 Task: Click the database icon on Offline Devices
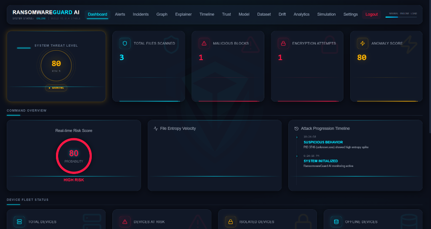[x=336, y=221]
